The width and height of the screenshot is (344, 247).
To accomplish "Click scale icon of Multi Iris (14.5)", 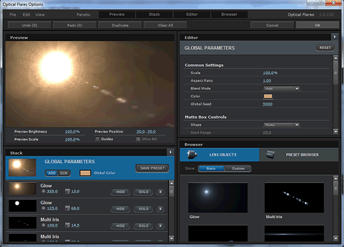I will click(x=67, y=225).
